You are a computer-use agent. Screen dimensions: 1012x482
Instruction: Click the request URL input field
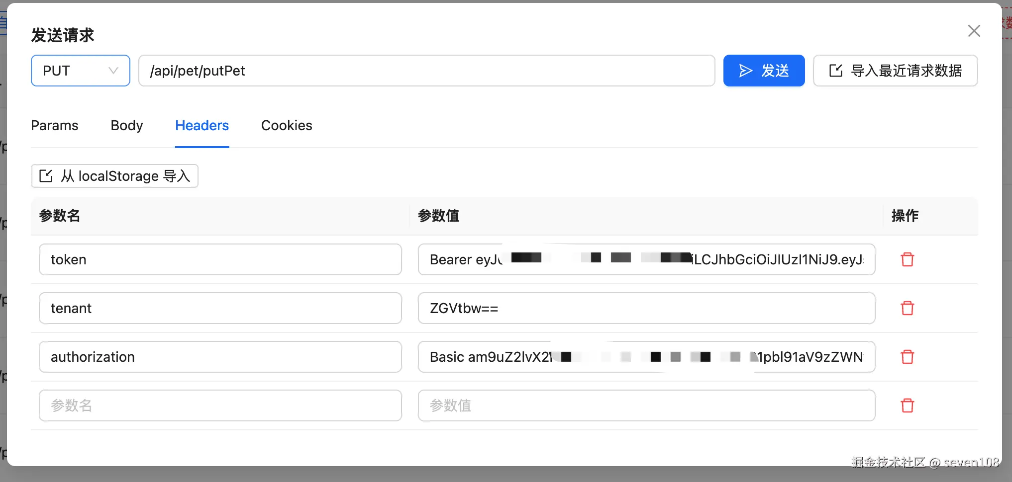point(426,71)
